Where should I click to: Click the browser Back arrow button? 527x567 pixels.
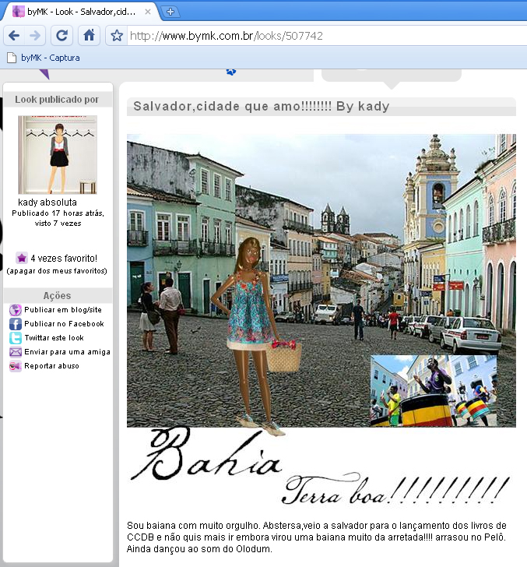click(x=13, y=35)
